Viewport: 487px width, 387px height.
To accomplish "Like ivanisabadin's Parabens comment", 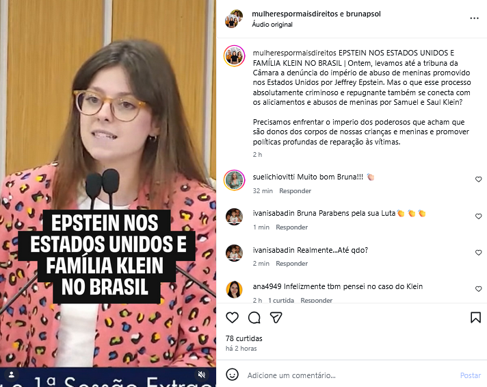I will coord(478,216).
